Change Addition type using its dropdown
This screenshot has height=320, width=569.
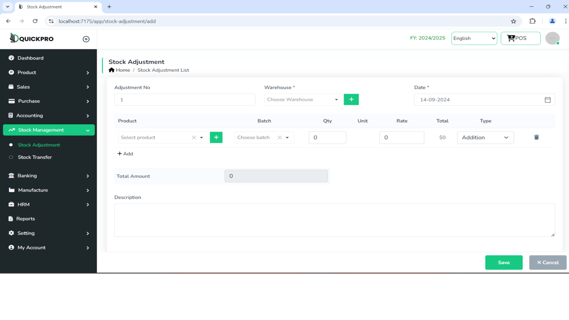pyautogui.click(x=485, y=137)
